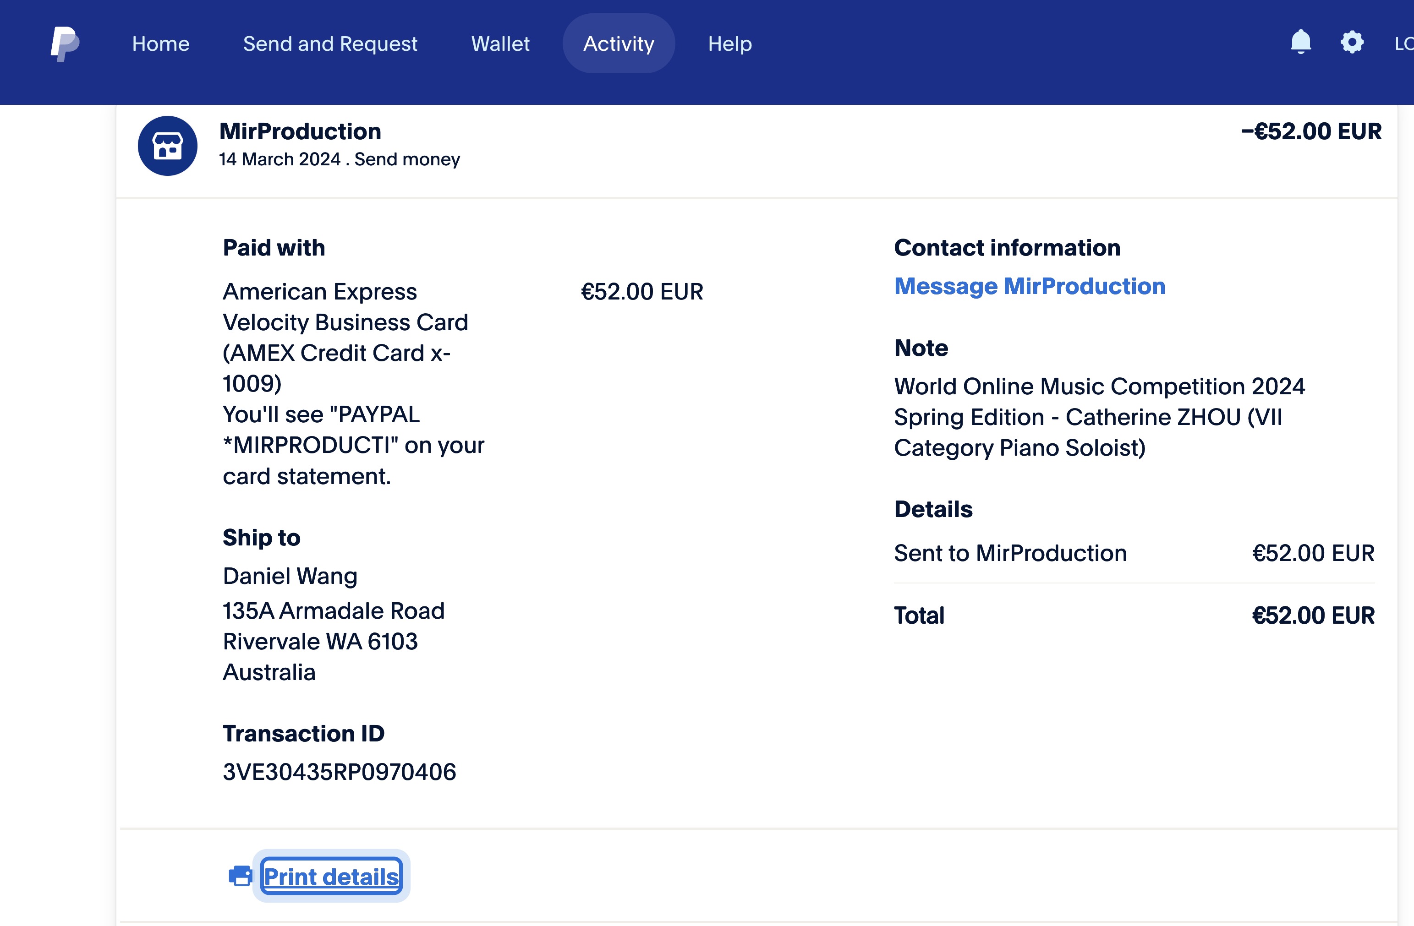Viewport: 1414px width, 926px height.
Task: Switch to the Wallet page
Action: (499, 44)
